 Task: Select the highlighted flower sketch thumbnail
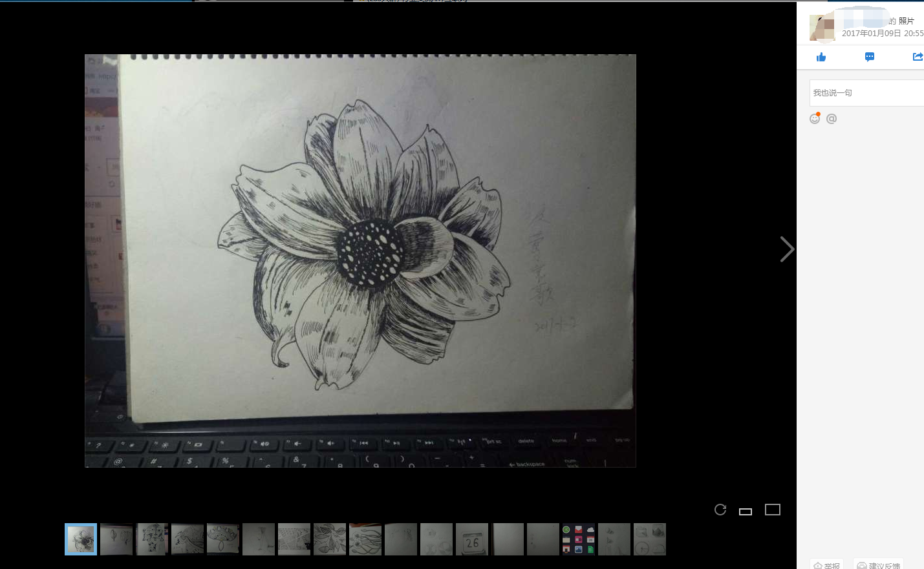(x=81, y=539)
